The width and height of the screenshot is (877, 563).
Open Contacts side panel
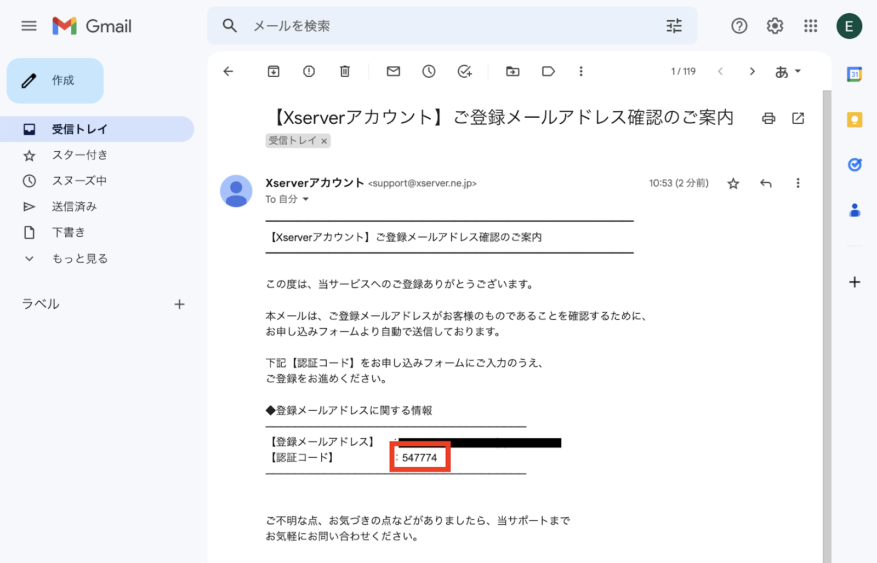tap(855, 210)
